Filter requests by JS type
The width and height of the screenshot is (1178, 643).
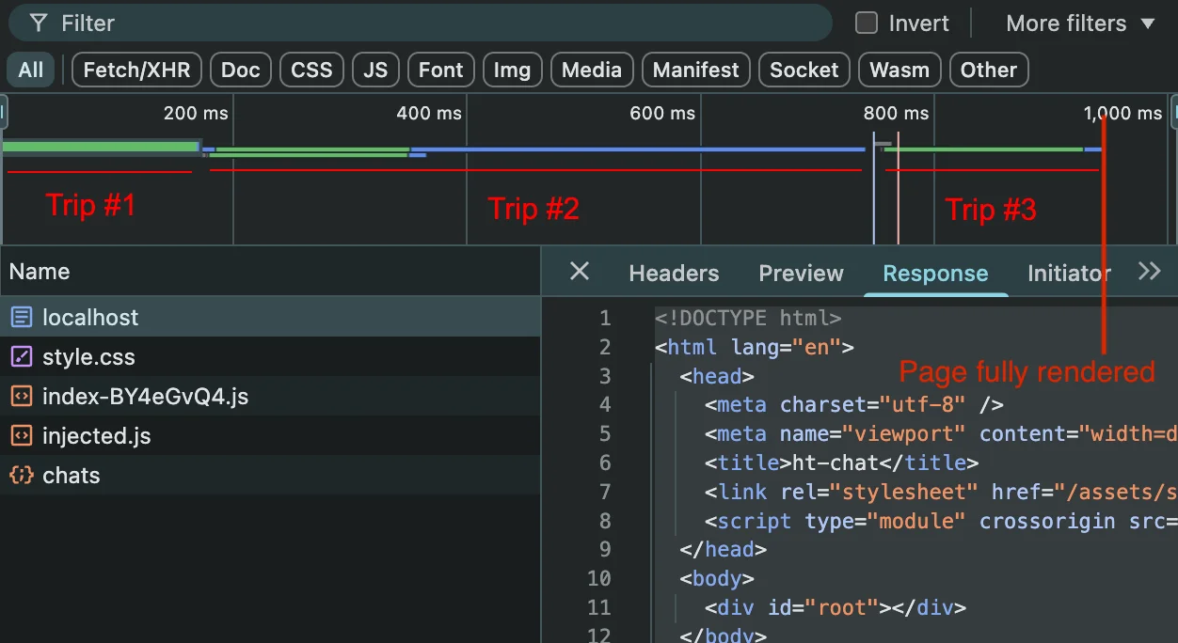[x=375, y=70]
